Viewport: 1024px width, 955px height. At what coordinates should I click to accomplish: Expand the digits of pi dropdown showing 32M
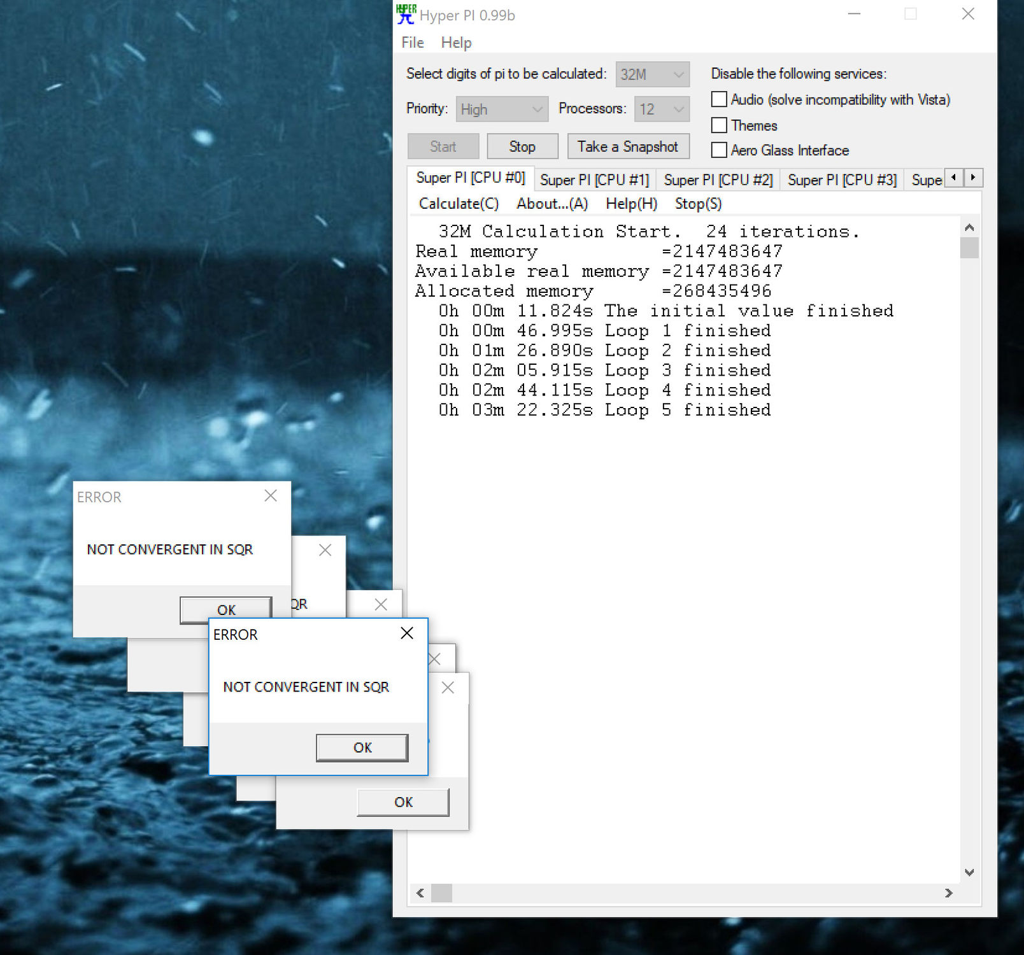(x=653, y=74)
